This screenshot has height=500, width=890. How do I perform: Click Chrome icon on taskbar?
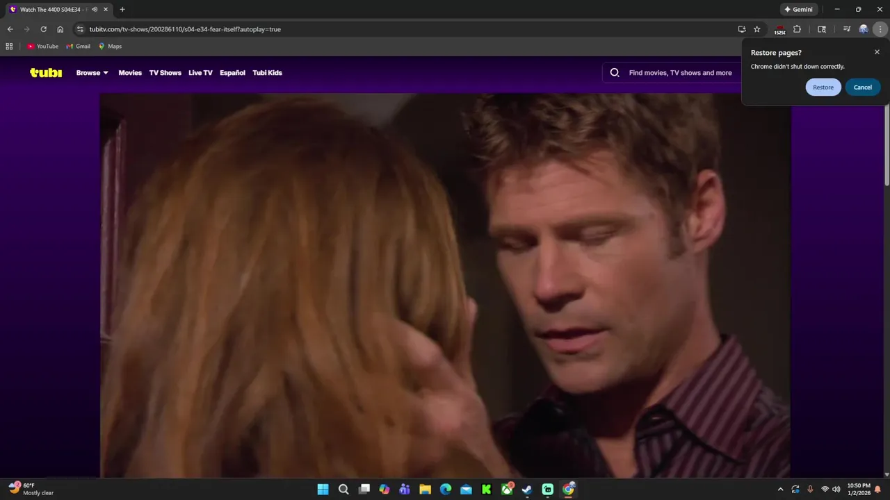click(568, 490)
